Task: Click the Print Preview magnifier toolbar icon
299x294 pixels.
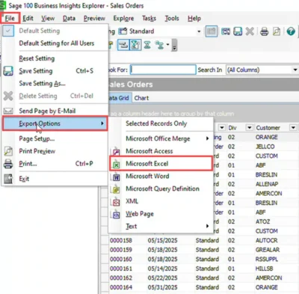Action: (x=277, y=31)
